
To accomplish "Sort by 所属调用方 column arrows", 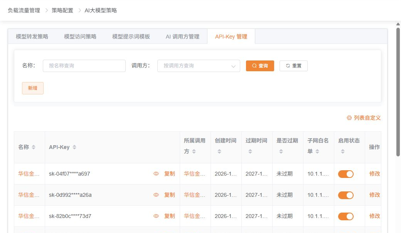I will 194,151.
